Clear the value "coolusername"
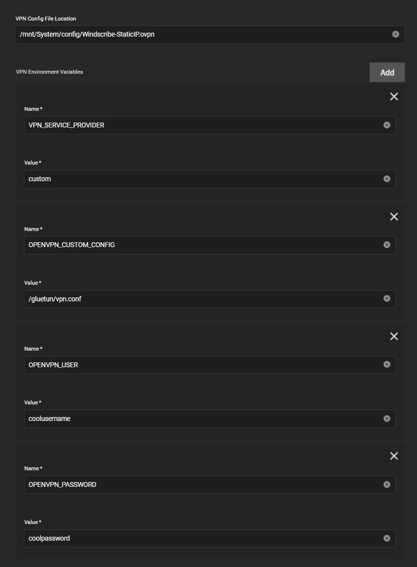417x567 pixels. tap(387, 418)
